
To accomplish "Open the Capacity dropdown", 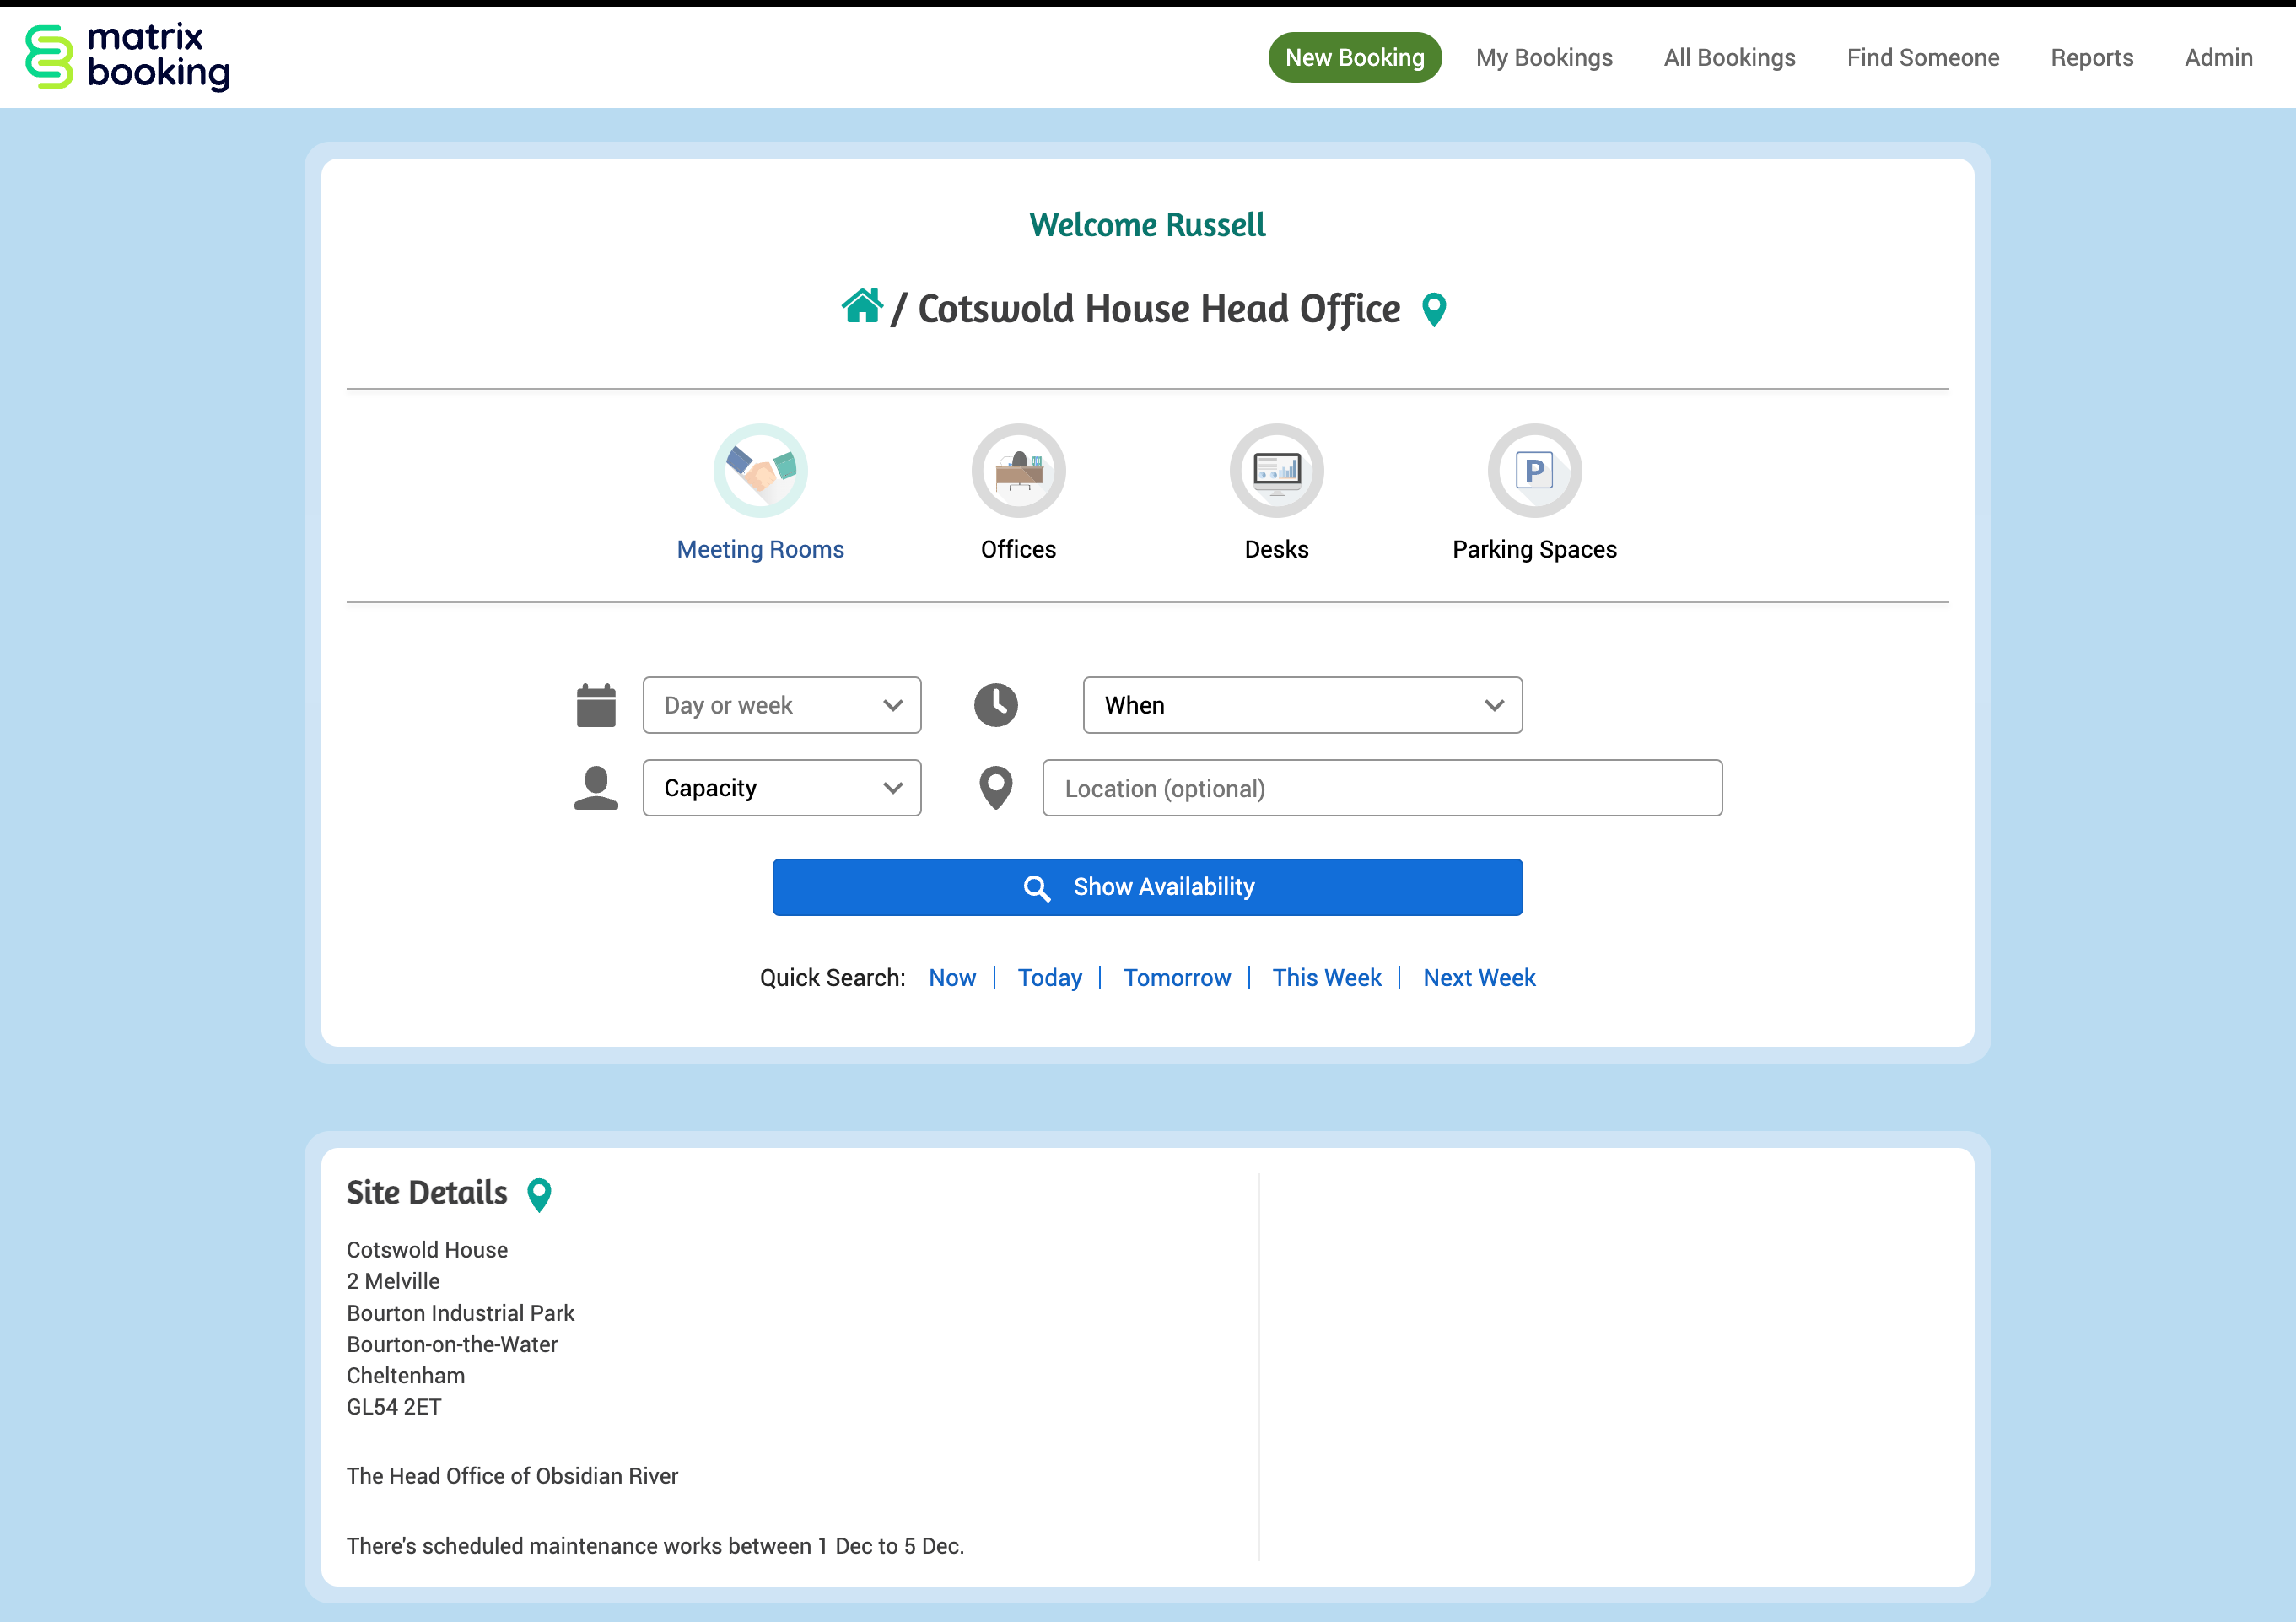I will click(782, 788).
